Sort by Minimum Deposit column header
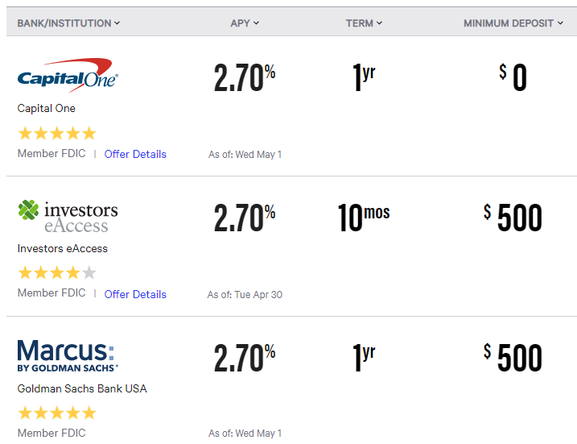Viewport: 577px width, 444px height. 513,23
